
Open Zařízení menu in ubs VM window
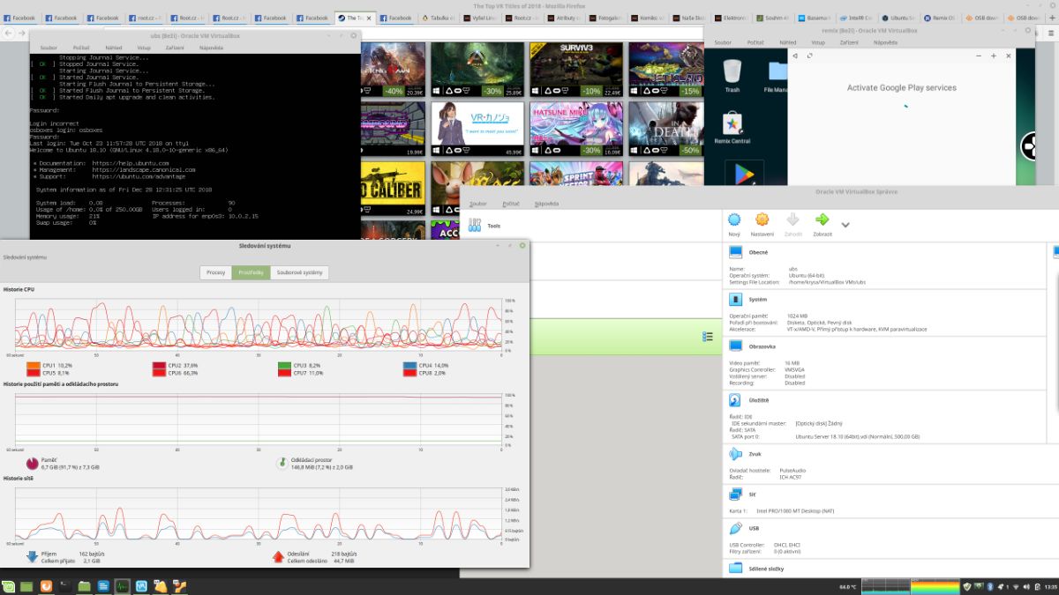(173, 48)
